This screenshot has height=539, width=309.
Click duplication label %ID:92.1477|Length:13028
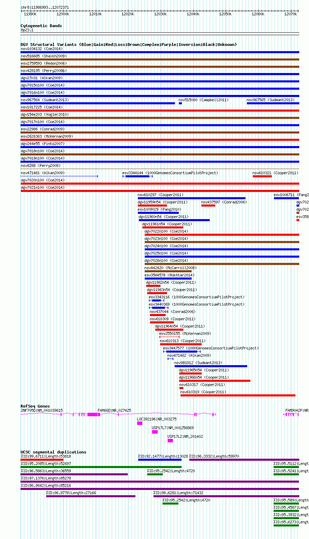163,456
